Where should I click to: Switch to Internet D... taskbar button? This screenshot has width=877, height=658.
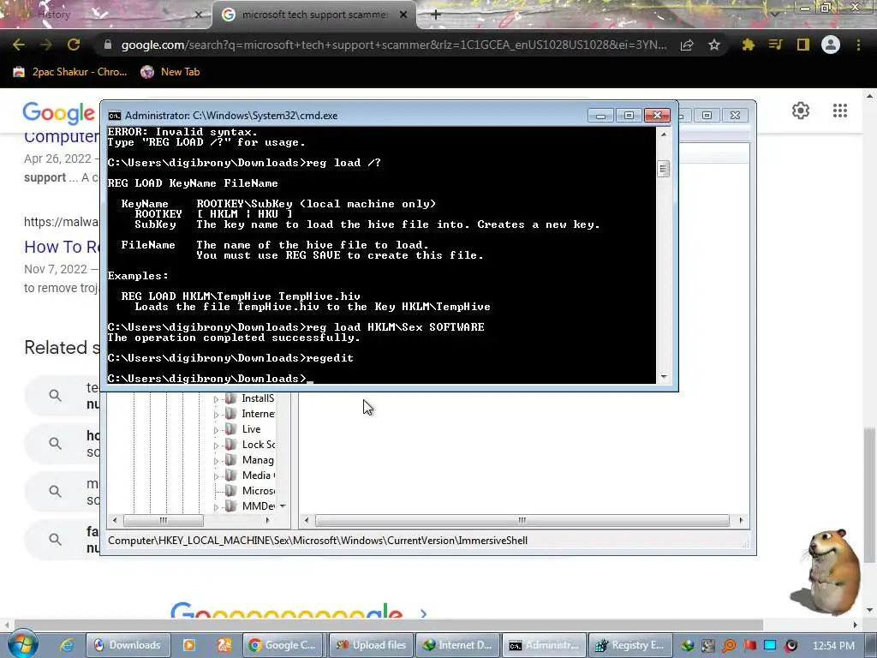457,645
